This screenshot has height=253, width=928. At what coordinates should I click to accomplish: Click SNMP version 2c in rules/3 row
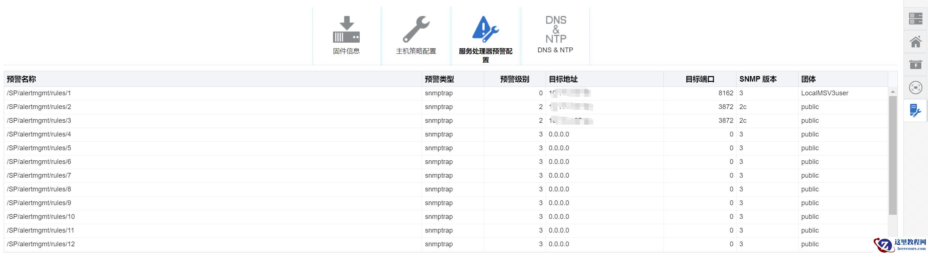[x=743, y=121]
